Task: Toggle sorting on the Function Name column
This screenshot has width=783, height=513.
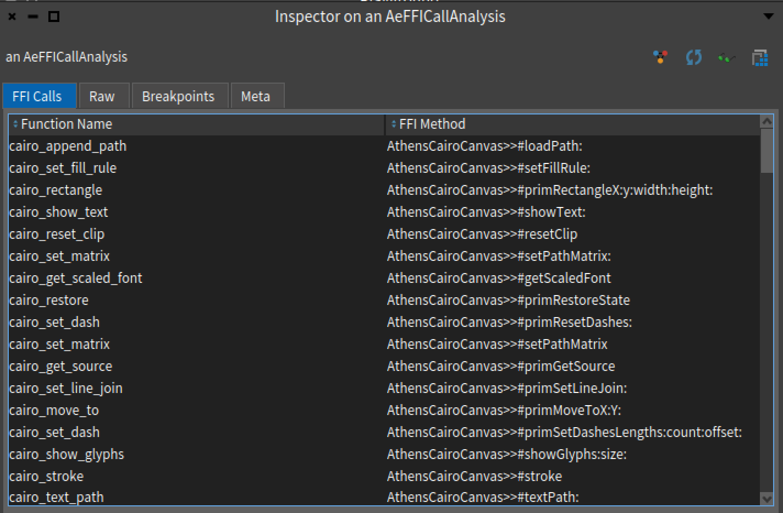Action: click(x=66, y=124)
